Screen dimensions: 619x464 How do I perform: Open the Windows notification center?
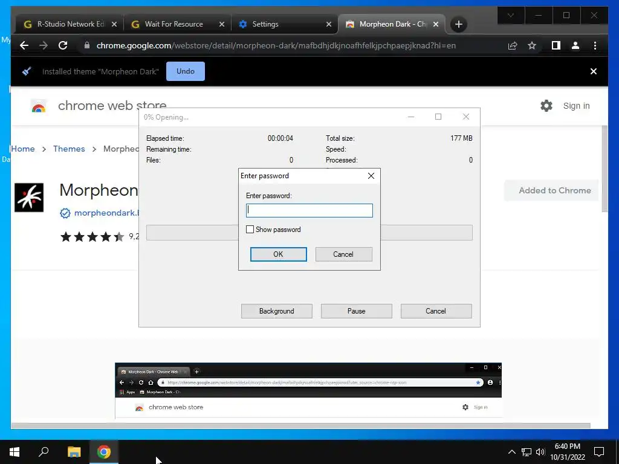(599, 452)
